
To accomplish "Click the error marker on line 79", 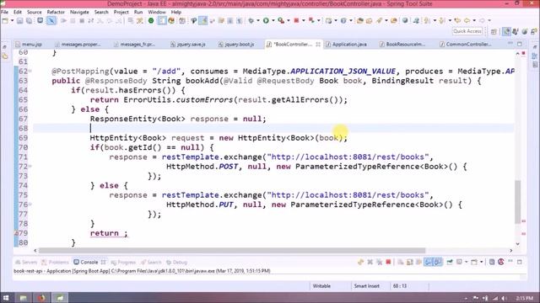I will coord(16,233).
